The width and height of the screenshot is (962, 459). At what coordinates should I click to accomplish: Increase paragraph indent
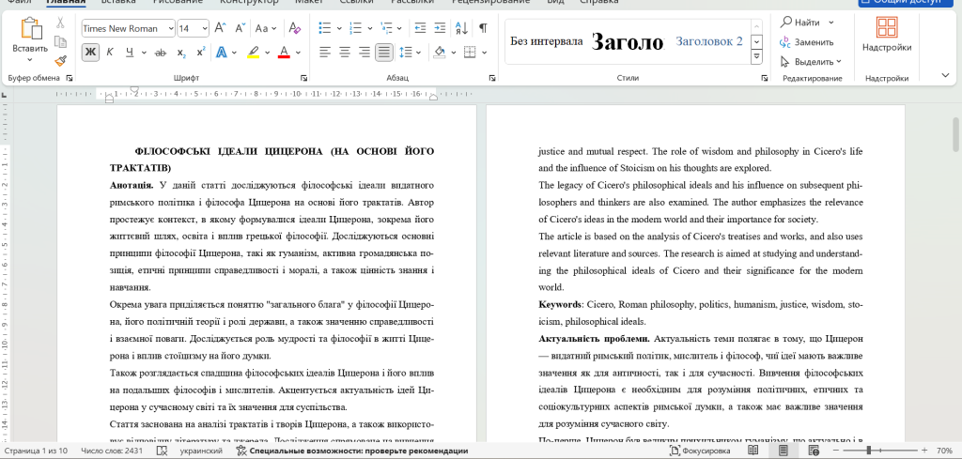[x=440, y=28]
